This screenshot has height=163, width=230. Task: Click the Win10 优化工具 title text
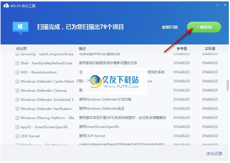coord(23,6)
